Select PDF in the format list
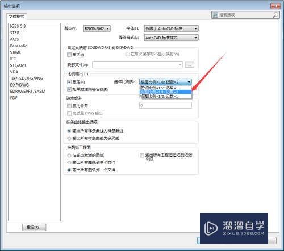 click(14, 98)
